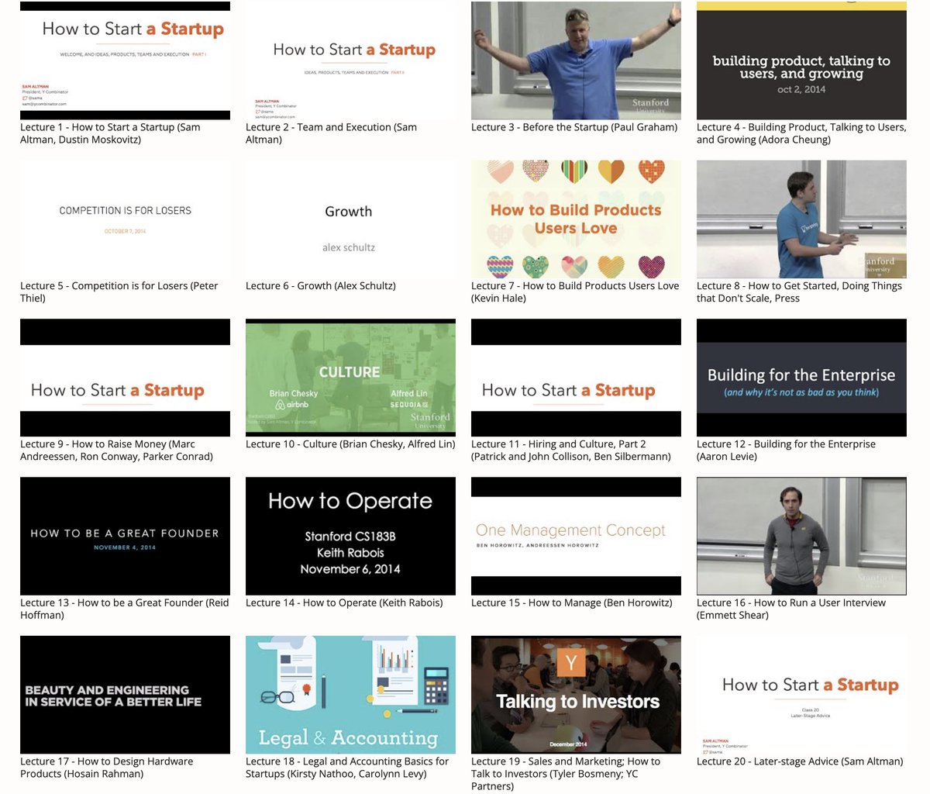The width and height of the screenshot is (930, 794).
Task: Click the 'Lecture 19 - Sales and Marketing' link
Action: point(566,774)
